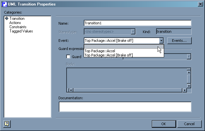This screenshot has height=131, width=205.
Task: Click the Body horizontal scrollbar right arrow
Action: (x=184, y=90)
